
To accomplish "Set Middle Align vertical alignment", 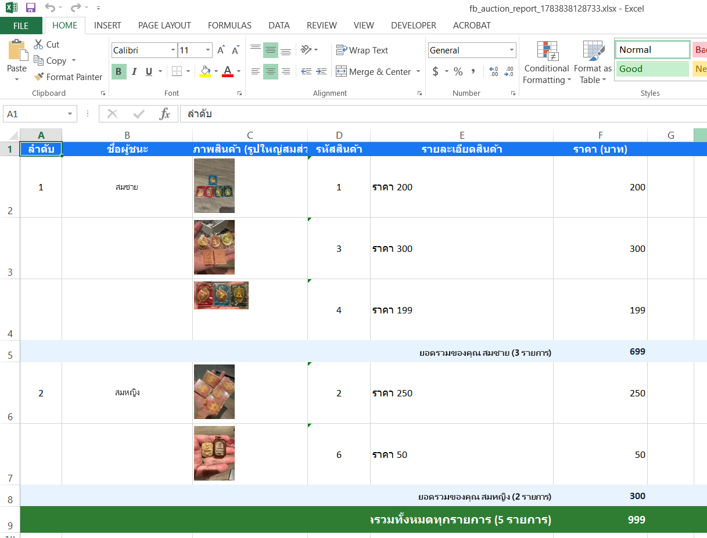I will (x=271, y=50).
